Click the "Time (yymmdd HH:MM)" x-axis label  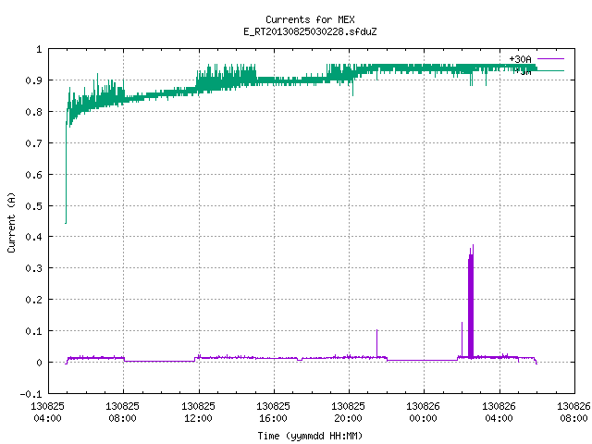point(310,436)
